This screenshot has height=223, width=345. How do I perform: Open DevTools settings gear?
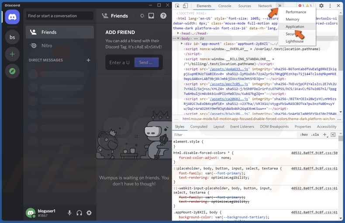point(321,6)
